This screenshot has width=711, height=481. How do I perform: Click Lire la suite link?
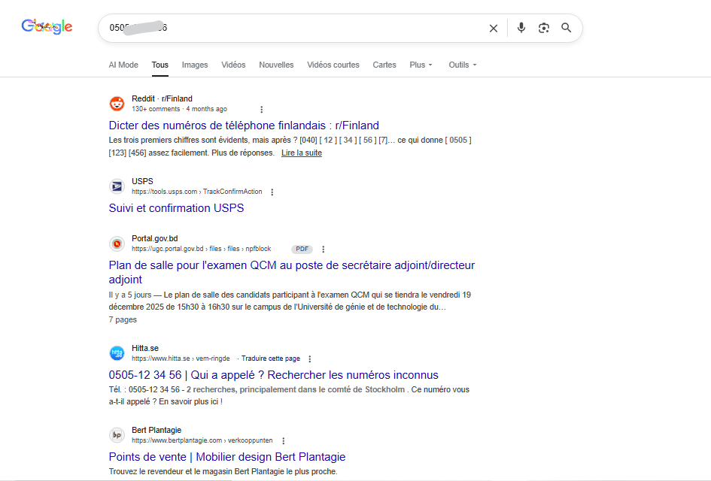coord(301,153)
